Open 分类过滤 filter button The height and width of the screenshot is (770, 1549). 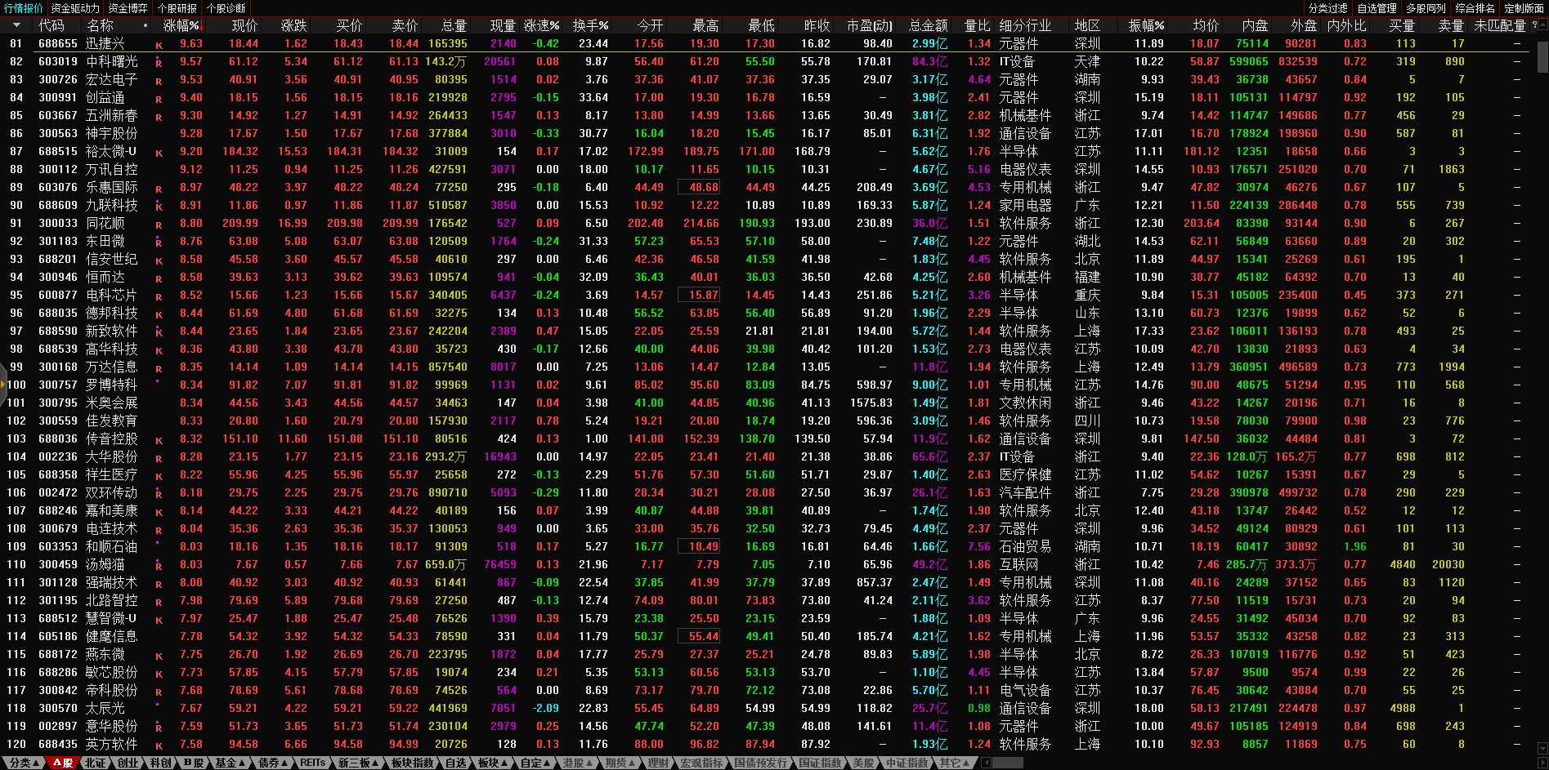[x=1327, y=8]
